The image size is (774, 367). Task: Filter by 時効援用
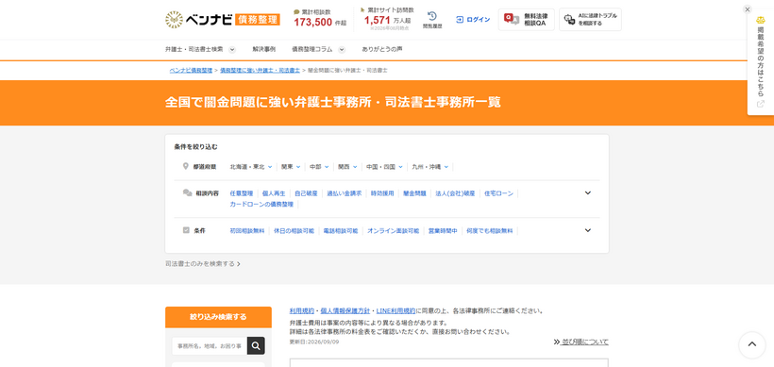click(382, 193)
